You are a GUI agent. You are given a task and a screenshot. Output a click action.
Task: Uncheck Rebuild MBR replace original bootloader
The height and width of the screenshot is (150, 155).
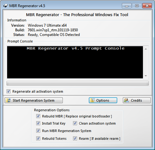38,116
